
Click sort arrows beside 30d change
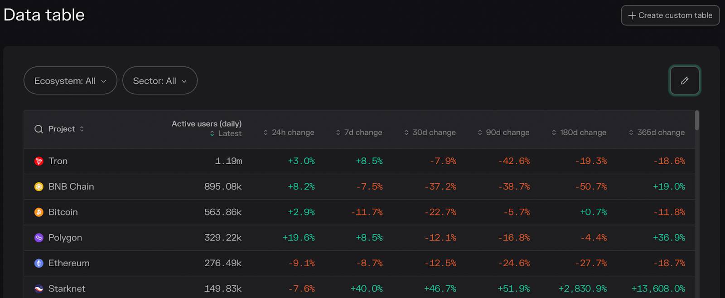(406, 132)
